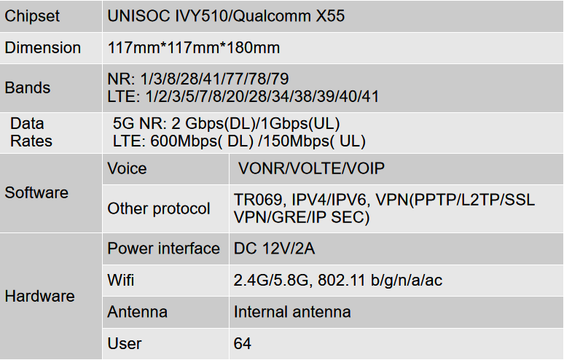
Task: Click the Other protocol label
Action: point(159,208)
